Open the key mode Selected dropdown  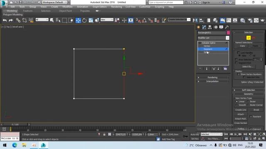212,134
